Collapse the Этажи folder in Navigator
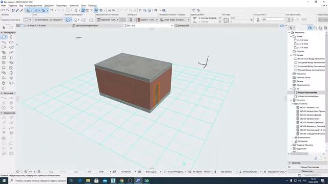 click(x=291, y=36)
